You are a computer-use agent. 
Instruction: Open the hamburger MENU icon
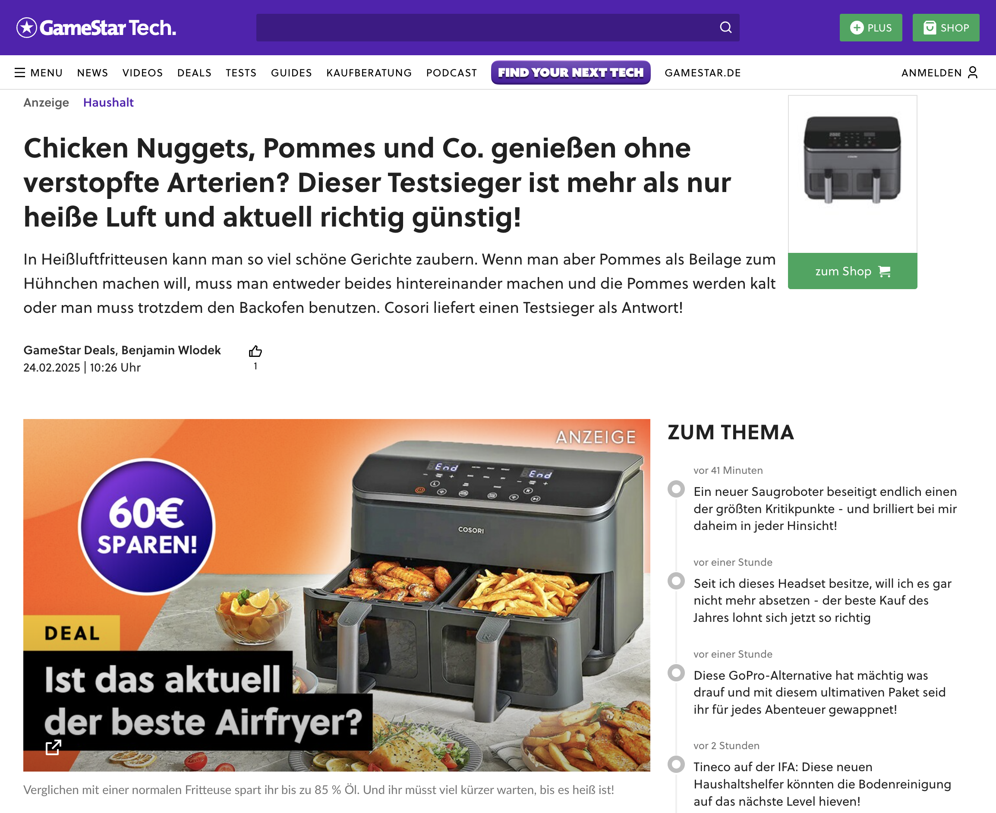coord(20,72)
